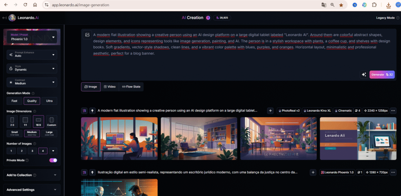Switch to the Flow State tab
Screen dimensions: 401x196
pos(131,87)
